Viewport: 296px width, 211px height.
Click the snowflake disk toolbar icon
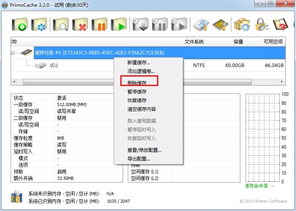[39, 24]
